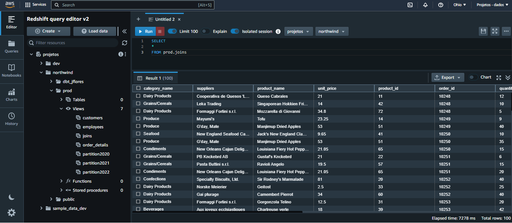Open the Create dropdown

click(48, 31)
